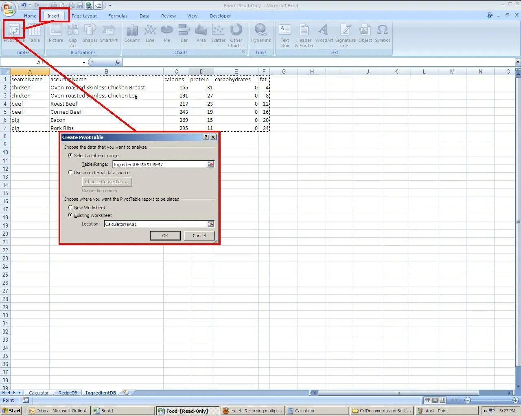
Task: Open Charts group dialog launcher
Action: pyautogui.click(x=244, y=52)
